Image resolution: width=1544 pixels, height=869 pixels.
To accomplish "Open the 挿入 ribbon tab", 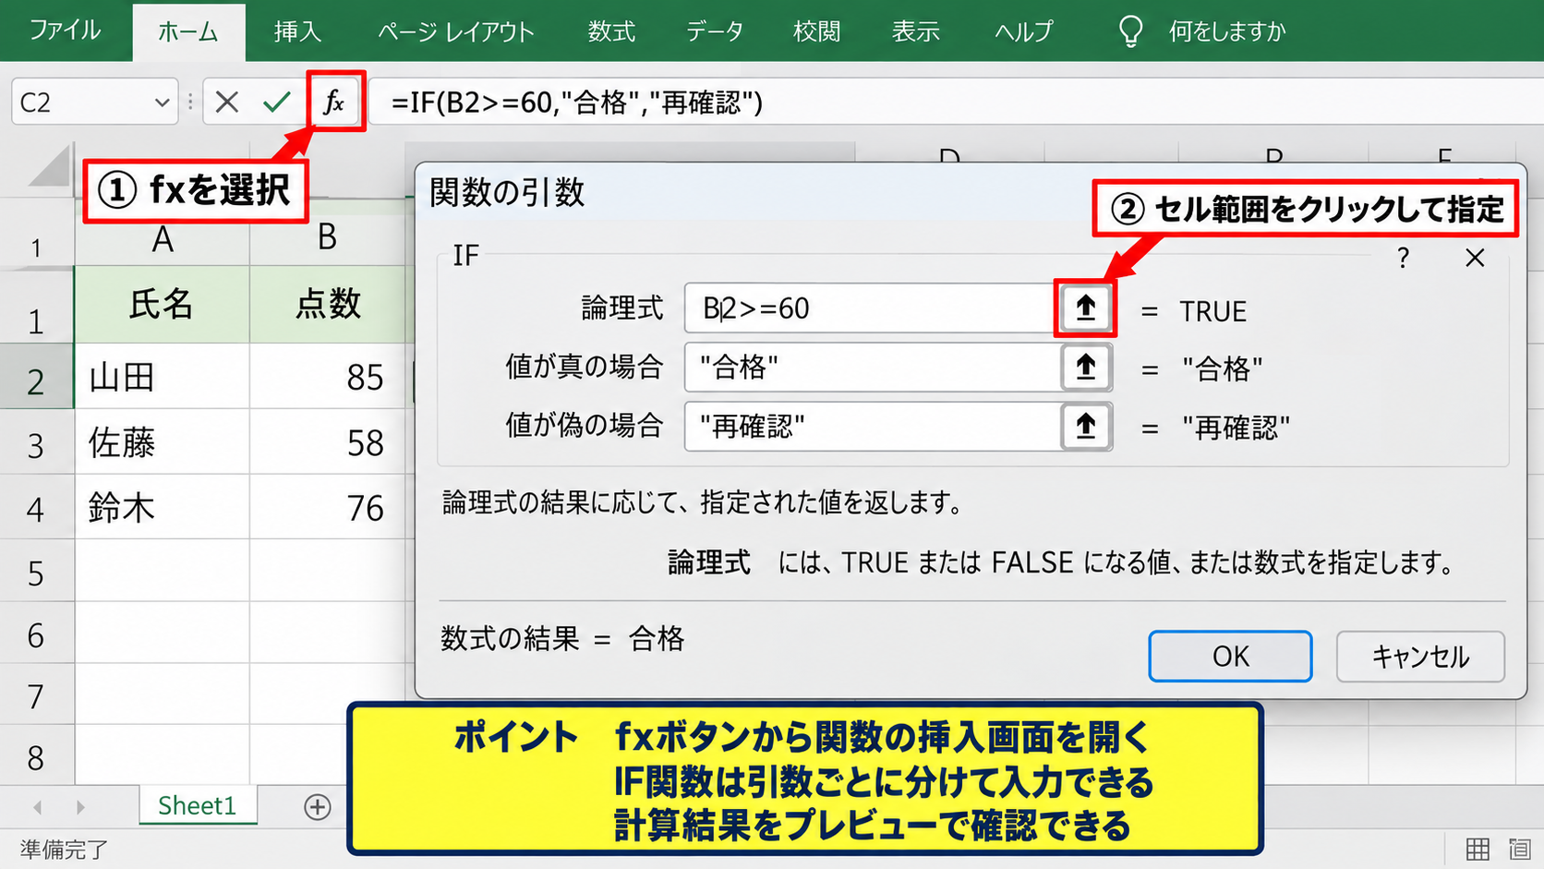I will pyautogui.click(x=297, y=31).
